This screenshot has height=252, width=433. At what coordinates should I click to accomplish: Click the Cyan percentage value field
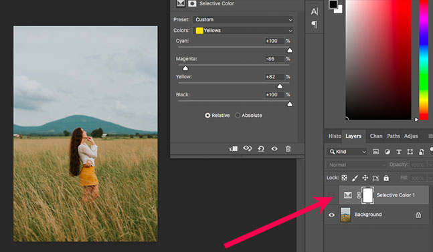274,41
